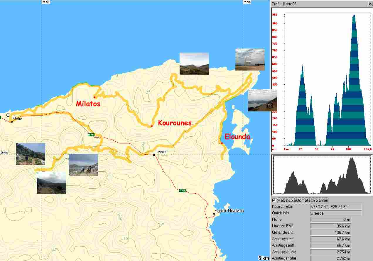This screenshot has width=373, height=261.
Task: Click the Limnes town marker square
Action: [154, 155]
